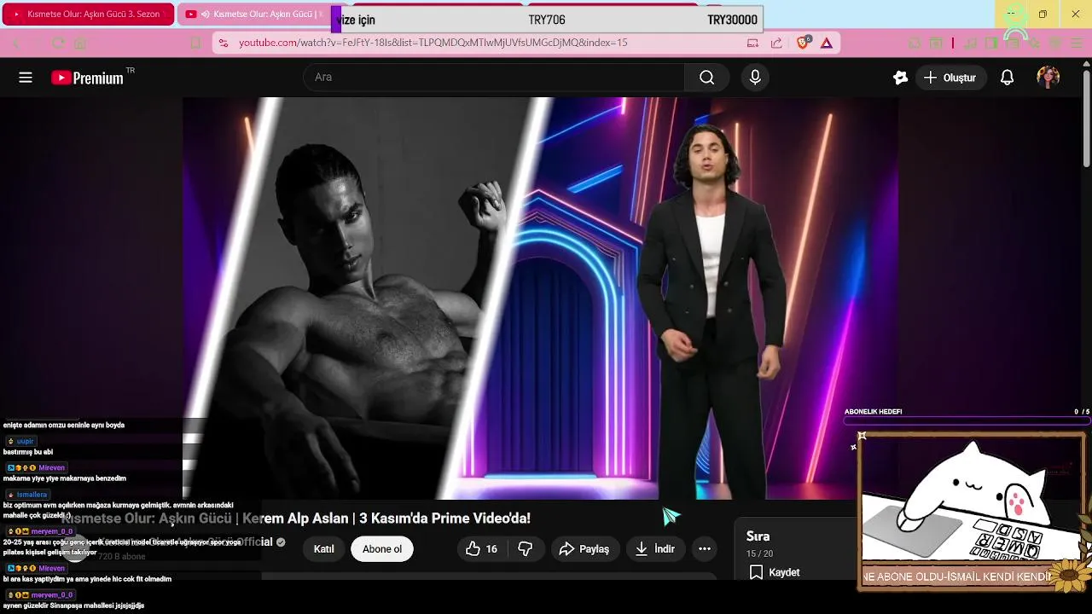Save the queue with Kaydet

(x=775, y=572)
